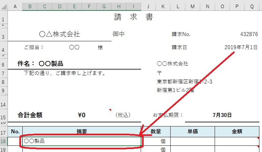Select row 15 header
The width and height of the screenshot is (262, 152).
[3, 116]
